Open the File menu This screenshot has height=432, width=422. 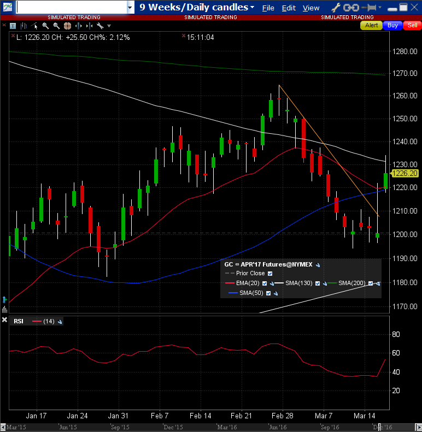268,8
